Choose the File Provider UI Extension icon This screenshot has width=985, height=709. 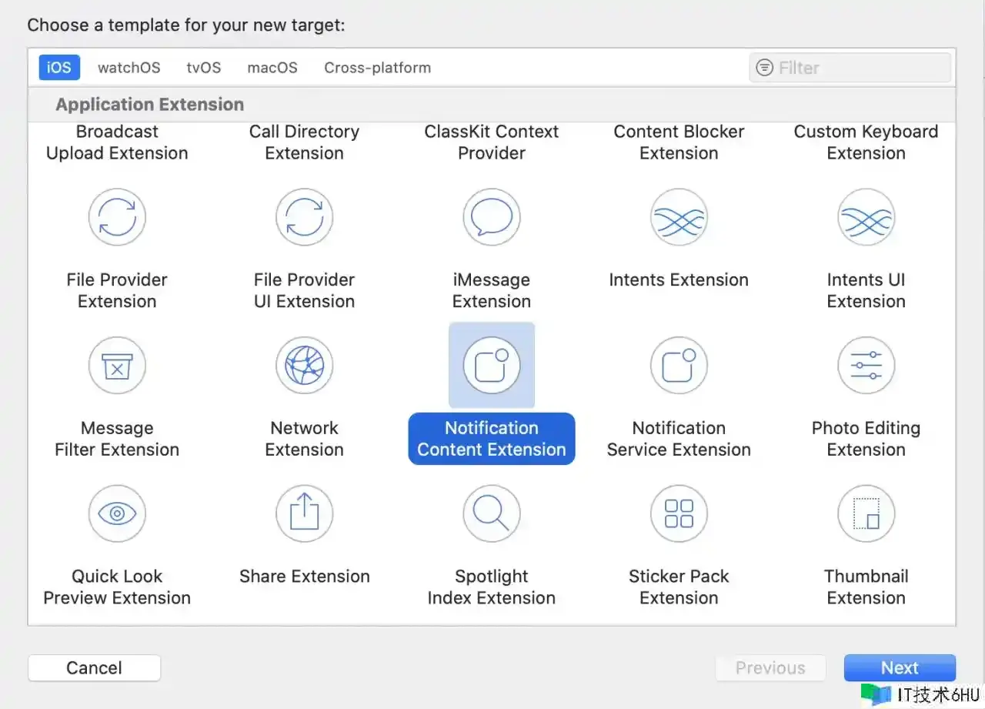pyautogui.click(x=304, y=217)
